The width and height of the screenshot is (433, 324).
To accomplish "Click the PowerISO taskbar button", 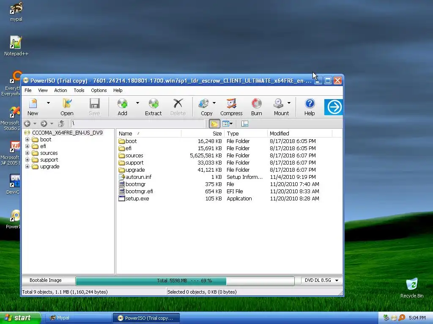I will (146, 318).
